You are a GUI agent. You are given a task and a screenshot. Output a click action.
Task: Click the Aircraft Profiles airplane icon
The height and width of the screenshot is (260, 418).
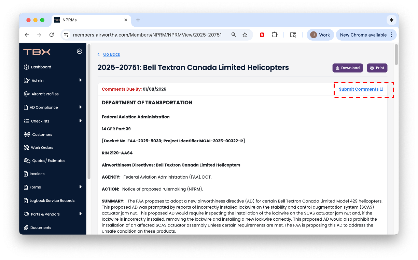pyautogui.click(x=26, y=94)
